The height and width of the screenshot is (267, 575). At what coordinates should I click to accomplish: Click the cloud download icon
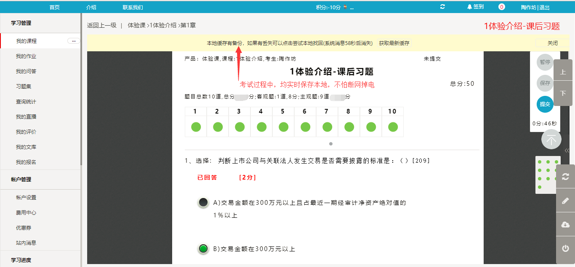[565, 225]
